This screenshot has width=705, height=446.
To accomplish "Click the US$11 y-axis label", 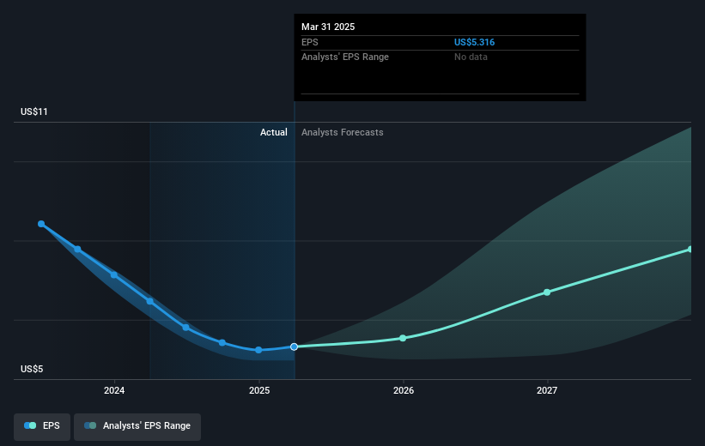I will point(34,111).
